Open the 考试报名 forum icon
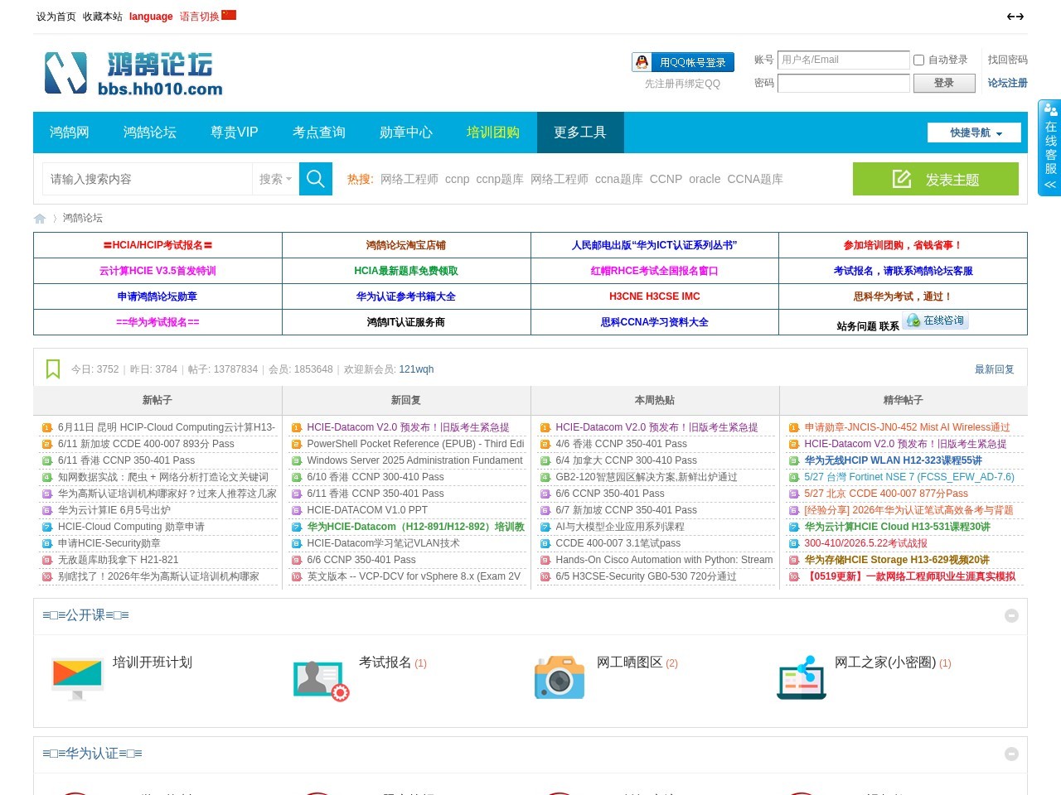 (x=321, y=681)
